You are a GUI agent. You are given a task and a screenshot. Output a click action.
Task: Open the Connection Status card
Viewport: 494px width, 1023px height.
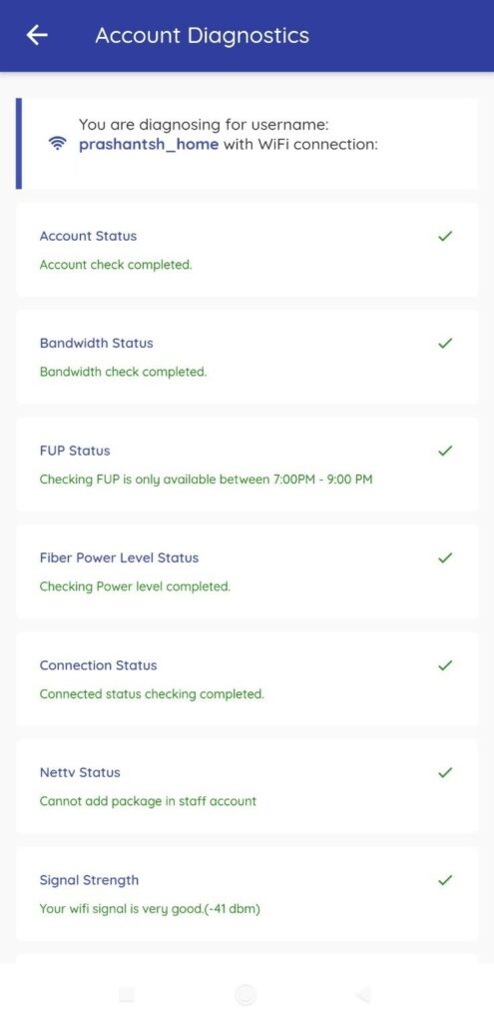point(247,679)
